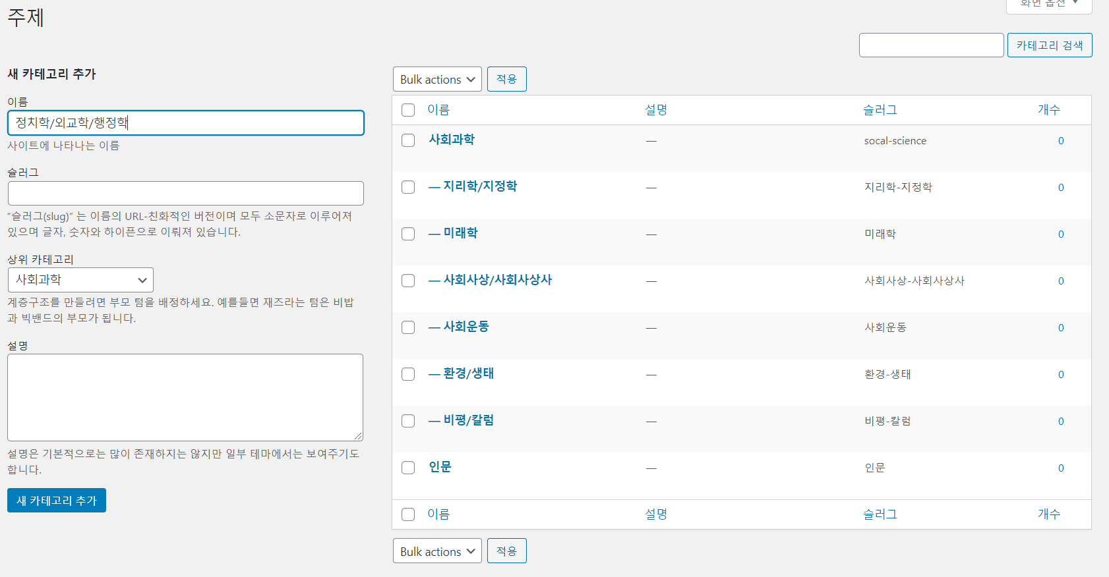The image size is (1109, 577).
Task: Open the 인문 category link
Action: (x=440, y=467)
